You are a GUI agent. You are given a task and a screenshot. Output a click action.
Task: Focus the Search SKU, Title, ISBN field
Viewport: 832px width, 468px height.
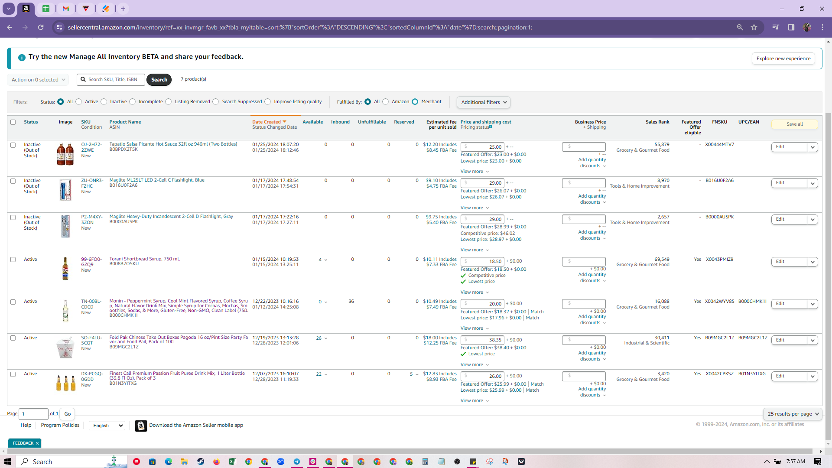point(111,80)
